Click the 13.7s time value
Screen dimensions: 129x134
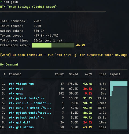102,98
